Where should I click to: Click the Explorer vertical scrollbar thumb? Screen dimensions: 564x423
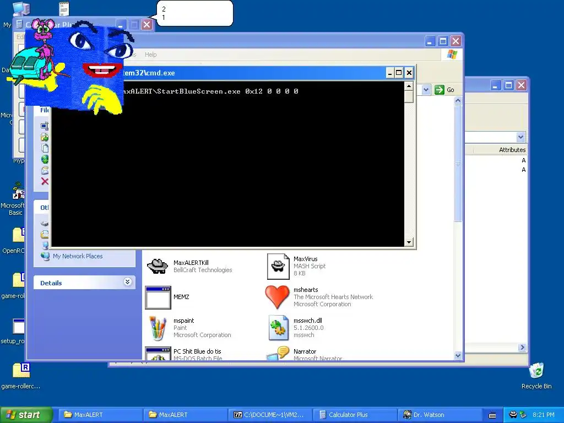click(458, 164)
